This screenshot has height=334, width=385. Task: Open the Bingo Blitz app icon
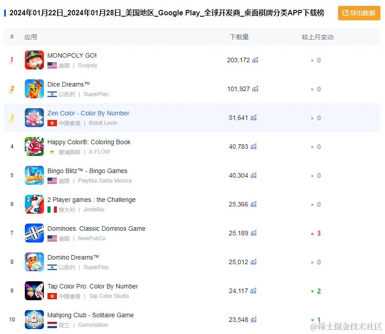tap(34, 175)
